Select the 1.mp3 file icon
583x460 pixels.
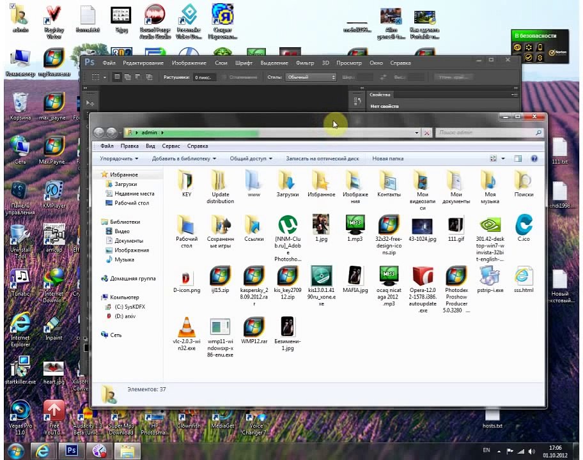click(355, 224)
